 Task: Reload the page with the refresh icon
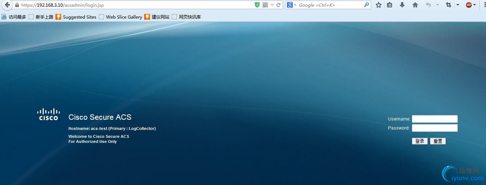(x=278, y=5)
